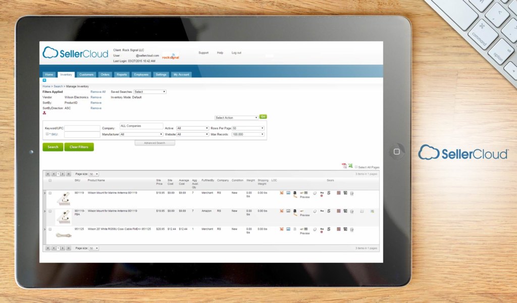The width and height of the screenshot is (517, 303).
Task: Check the SKU checkbox in the search panel
Action: 47,134
